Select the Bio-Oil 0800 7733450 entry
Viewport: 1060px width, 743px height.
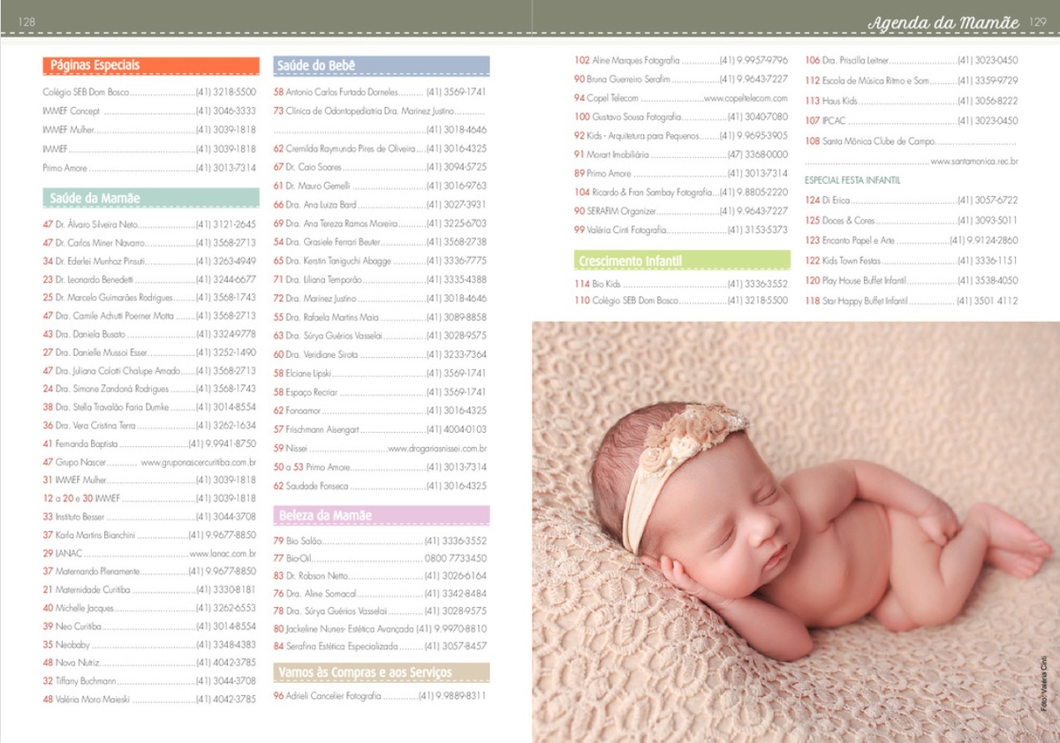[x=381, y=558]
